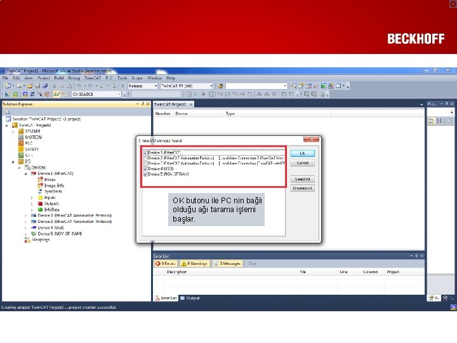Screen dimensions: 457x343
Task: Switch to the Error List tab
Action: 166,298
